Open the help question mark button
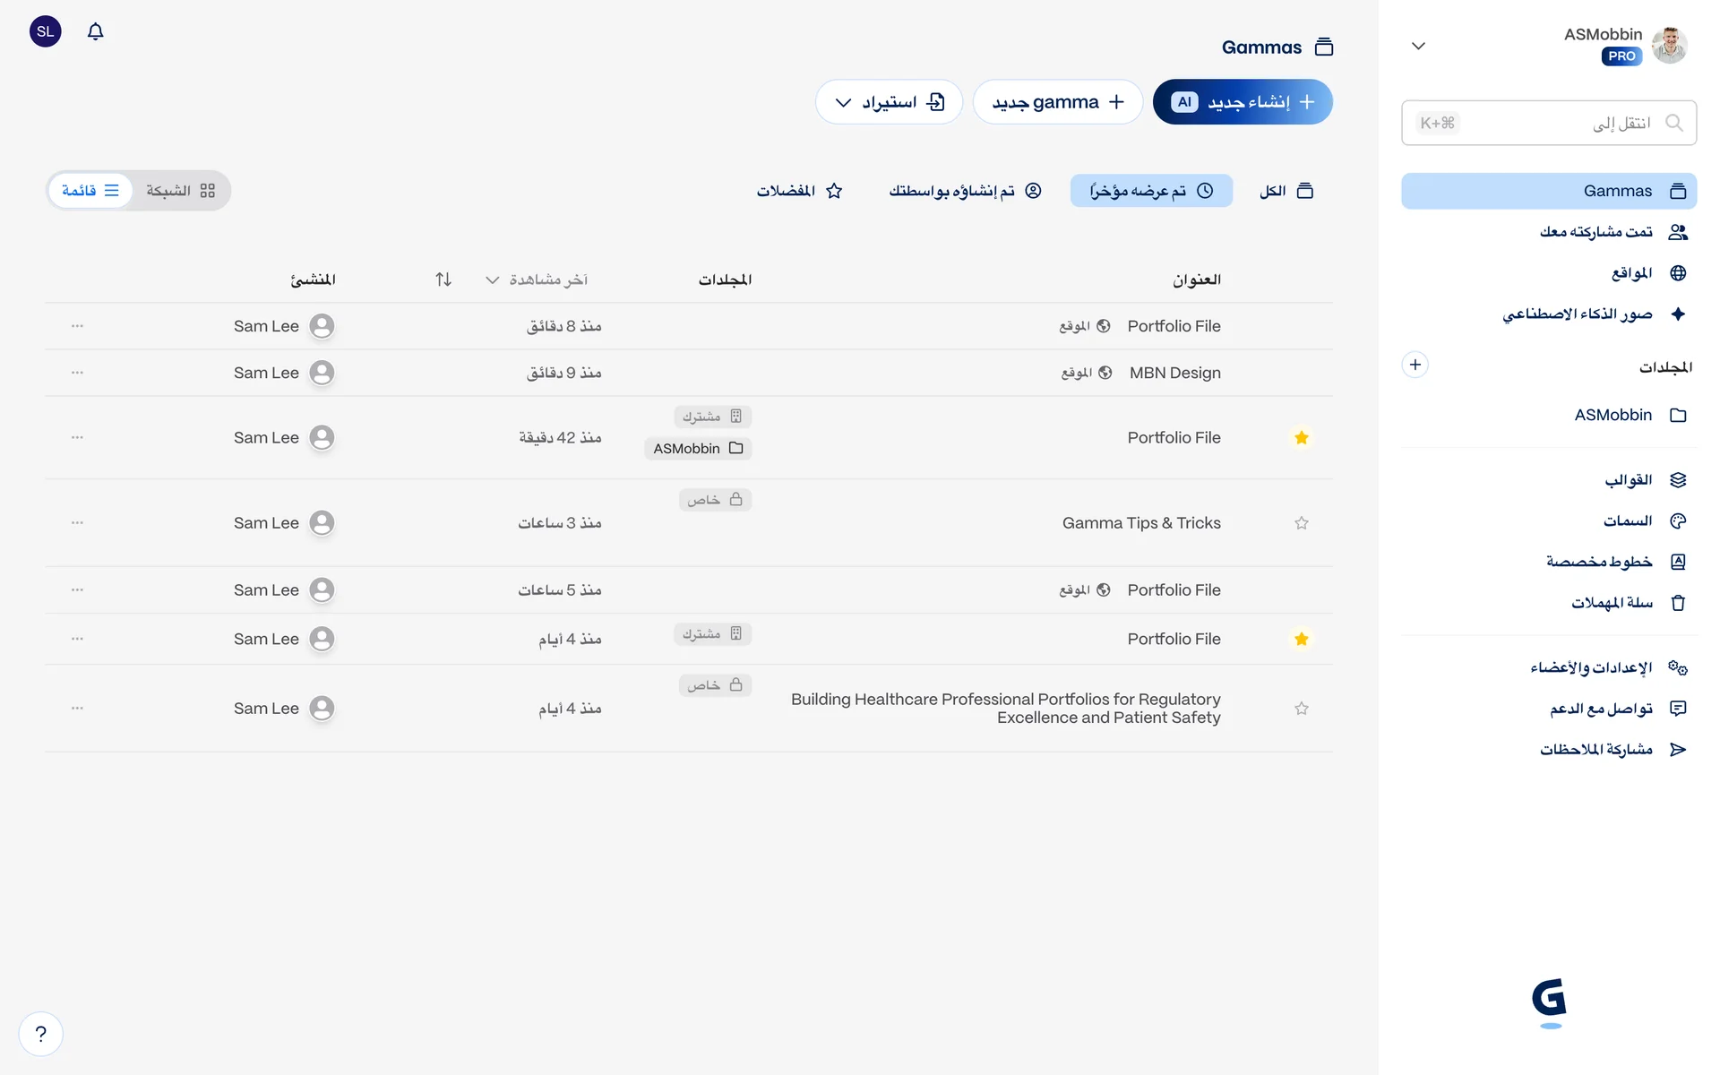1720x1075 pixels. pyautogui.click(x=40, y=1034)
